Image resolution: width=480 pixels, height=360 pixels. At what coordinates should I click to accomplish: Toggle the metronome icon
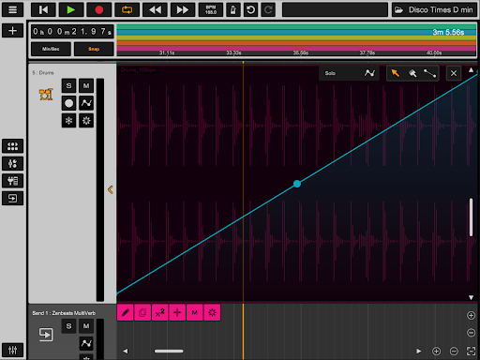coord(233,9)
